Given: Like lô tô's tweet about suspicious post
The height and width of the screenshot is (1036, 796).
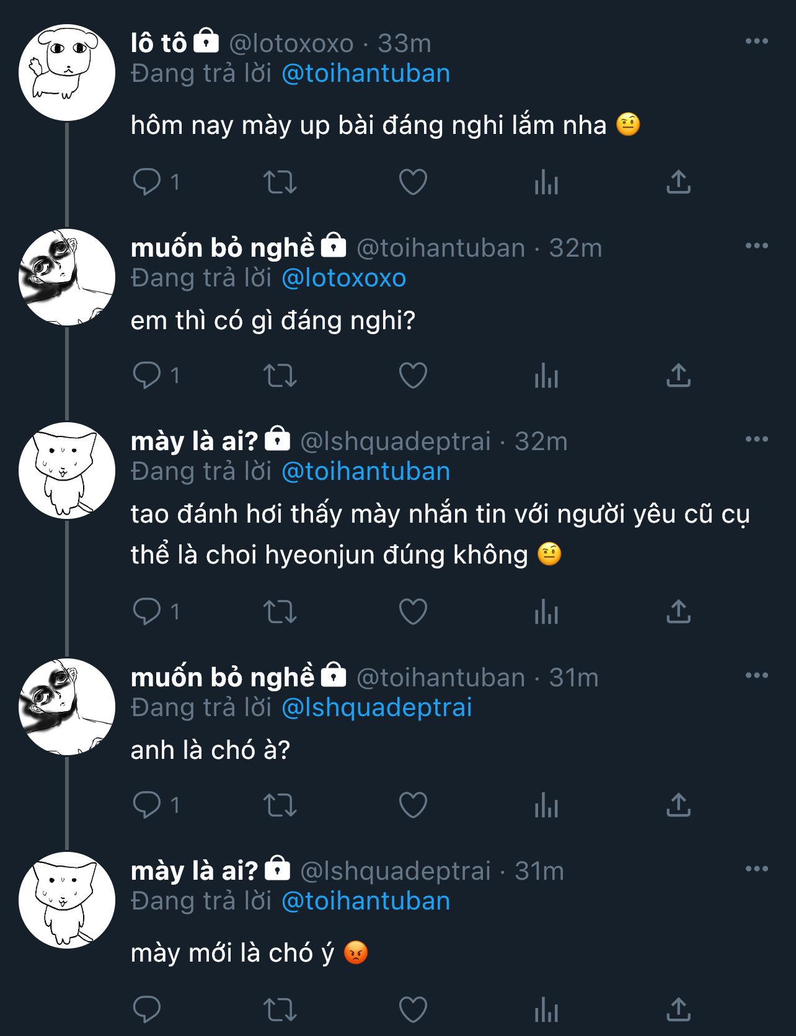Looking at the screenshot, I should point(413,182).
